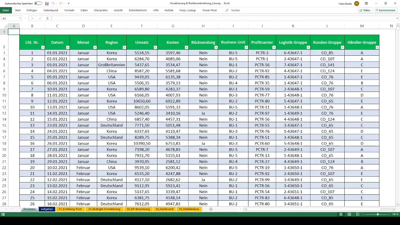Viewport: 400px width, 225px height.
Task: Click the horizontal scrollbar right arrow
Action: coord(393,209)
